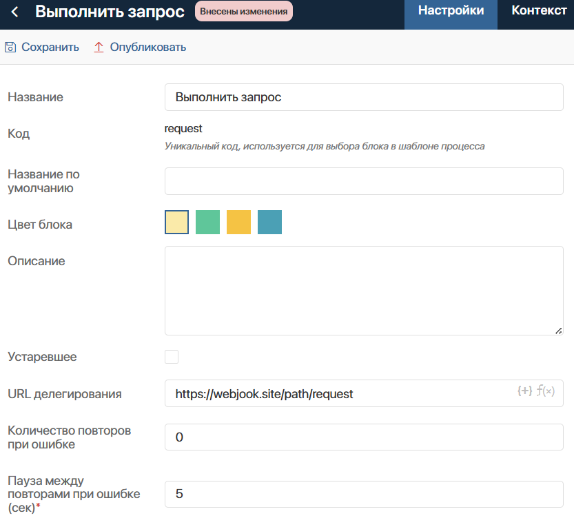Edit the Пауза между повторами field
Viewport: 574px width, 518px height.
tap(364, 494)
